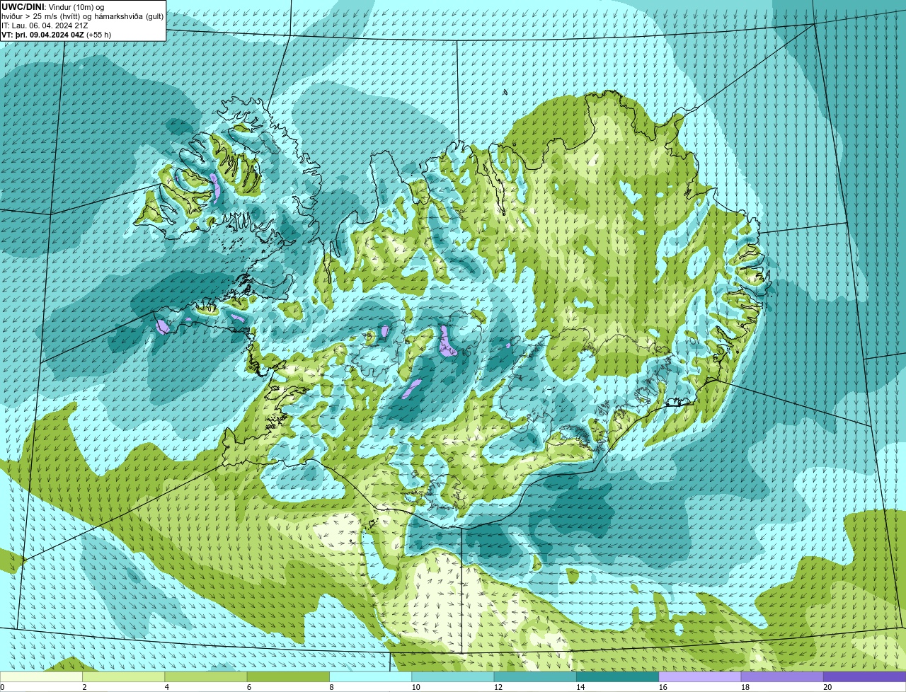This screenshot has height=692, width=906.
Task: Click the legend label '16'
Action: (x=662, y=687)
